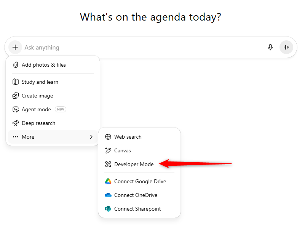Click the Google Drive logo icon
Viewport: 302px width, 227px height.
coord(108,181)
